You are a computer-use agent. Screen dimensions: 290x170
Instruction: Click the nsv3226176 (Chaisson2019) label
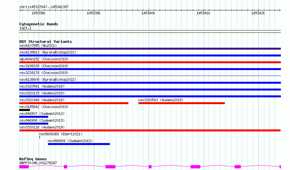(x=44, y=73)
